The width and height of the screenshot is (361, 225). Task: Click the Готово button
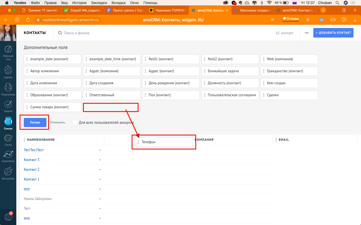35,122
